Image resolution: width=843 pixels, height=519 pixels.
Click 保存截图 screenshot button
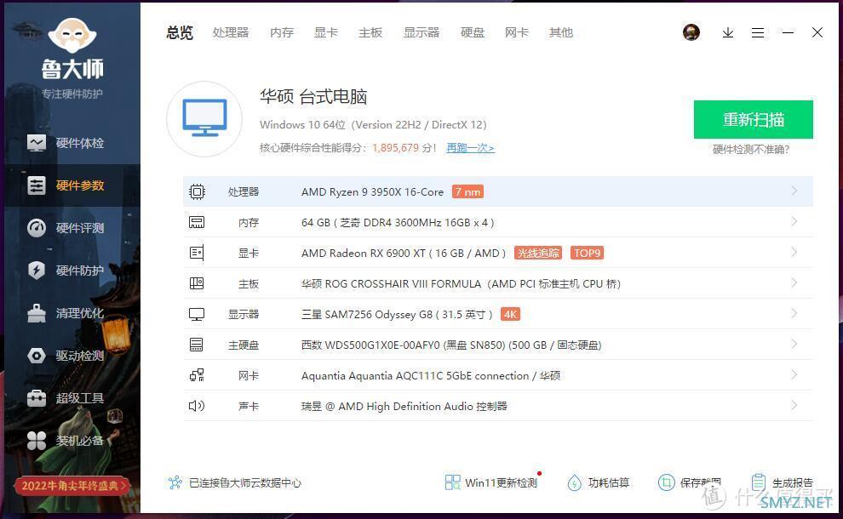[x=690, y=482]
